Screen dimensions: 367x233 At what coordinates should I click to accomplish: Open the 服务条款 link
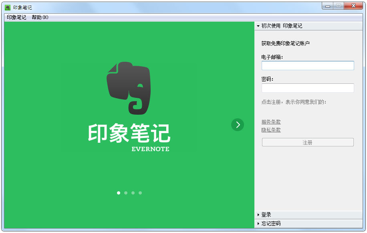(x=271, y=122)
